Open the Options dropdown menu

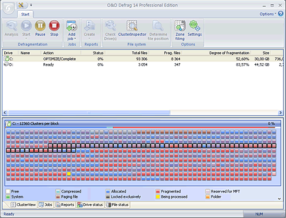(268, 14)
